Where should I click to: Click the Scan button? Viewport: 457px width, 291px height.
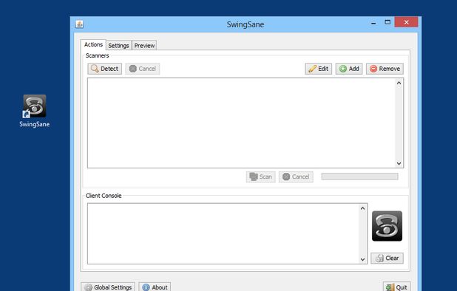pyautogui.click(x=261, y=177)
